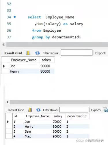The image size is (108, 145).
Task: Click the refresh arrows icon in upper Result Grid toolbar
Action: coord(37,53)
